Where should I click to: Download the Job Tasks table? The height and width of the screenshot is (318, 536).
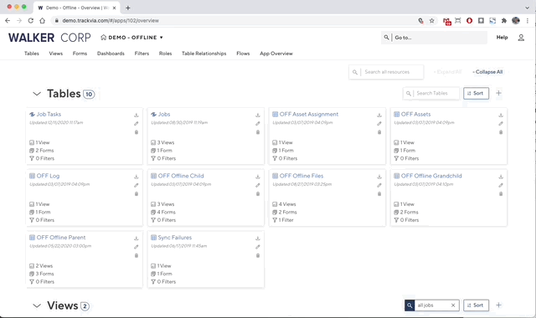(136, 115)
